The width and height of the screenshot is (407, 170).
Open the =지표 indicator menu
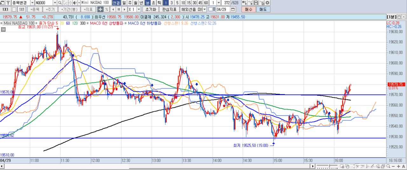88,9
